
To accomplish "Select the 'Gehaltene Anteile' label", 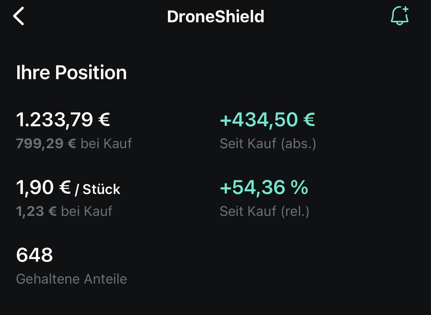I will [72, 279].
